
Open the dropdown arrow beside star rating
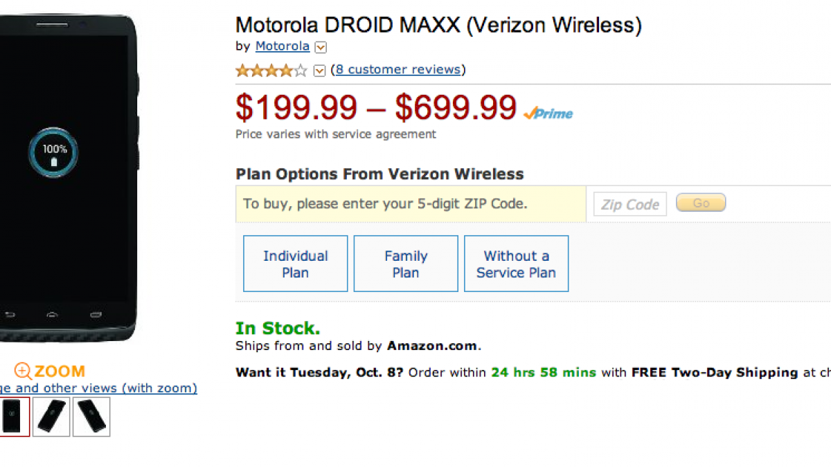(319, 70)
